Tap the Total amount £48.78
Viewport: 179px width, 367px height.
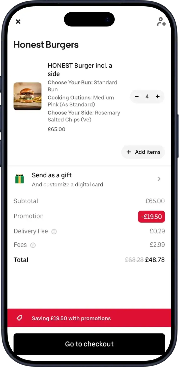[x=155, y=260]
